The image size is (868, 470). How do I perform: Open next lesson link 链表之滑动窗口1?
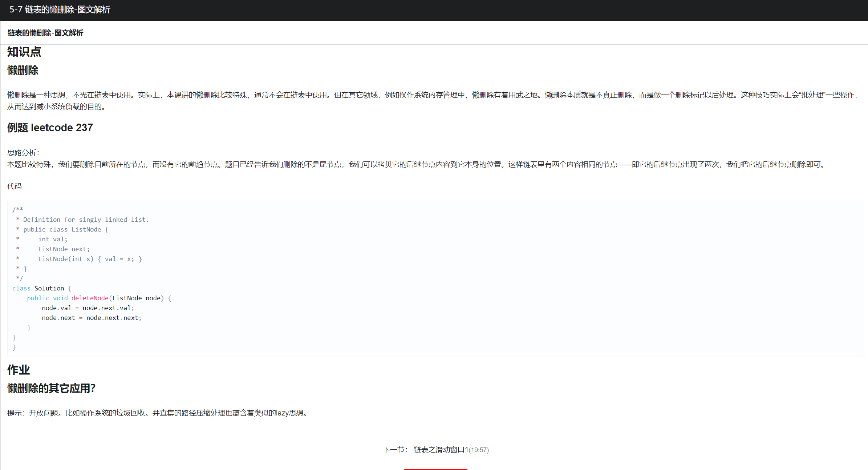click(x=441, y=450)
